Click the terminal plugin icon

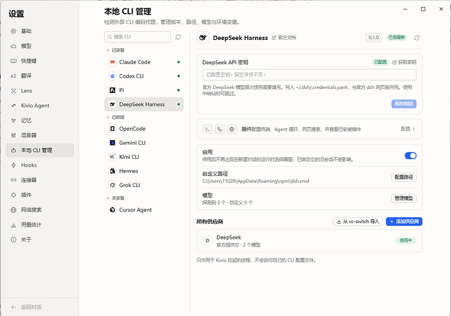tap(207, 130)
